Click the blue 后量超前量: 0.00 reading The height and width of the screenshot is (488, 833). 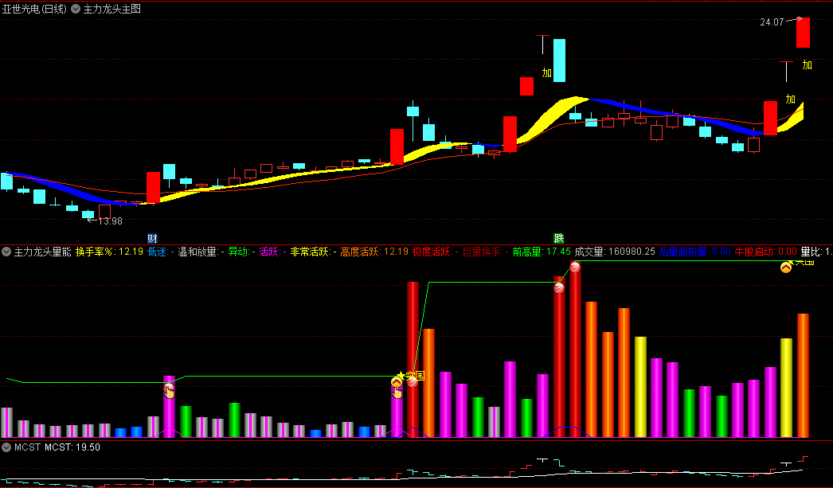695,252
